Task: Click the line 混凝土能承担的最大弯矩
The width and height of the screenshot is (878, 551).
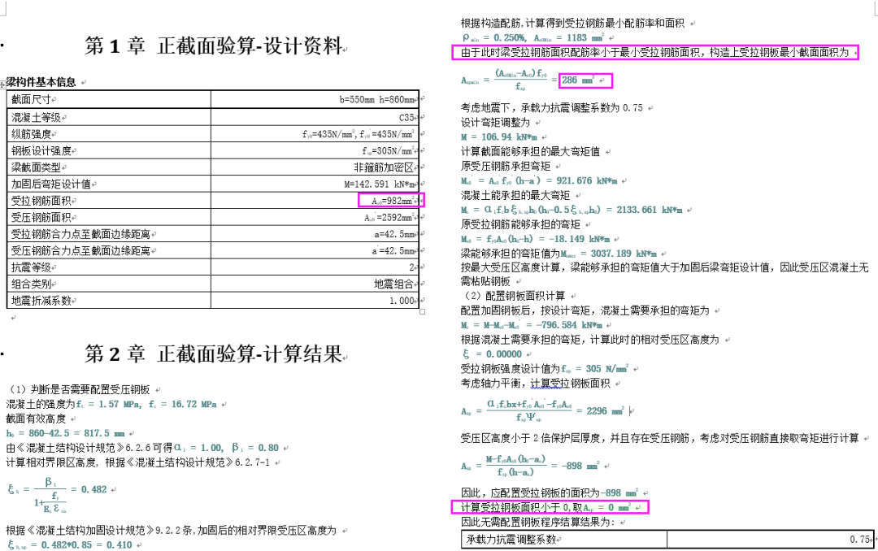Action: (x=515, y=195)
